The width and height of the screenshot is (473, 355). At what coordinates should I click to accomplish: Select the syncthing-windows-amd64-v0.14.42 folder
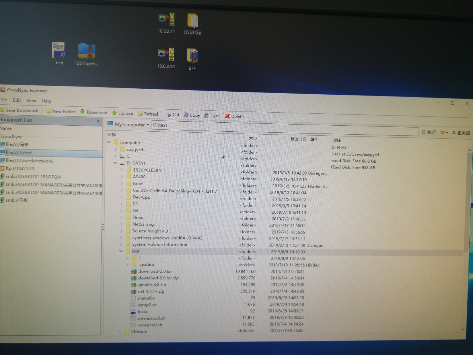(x=167, y=238)
